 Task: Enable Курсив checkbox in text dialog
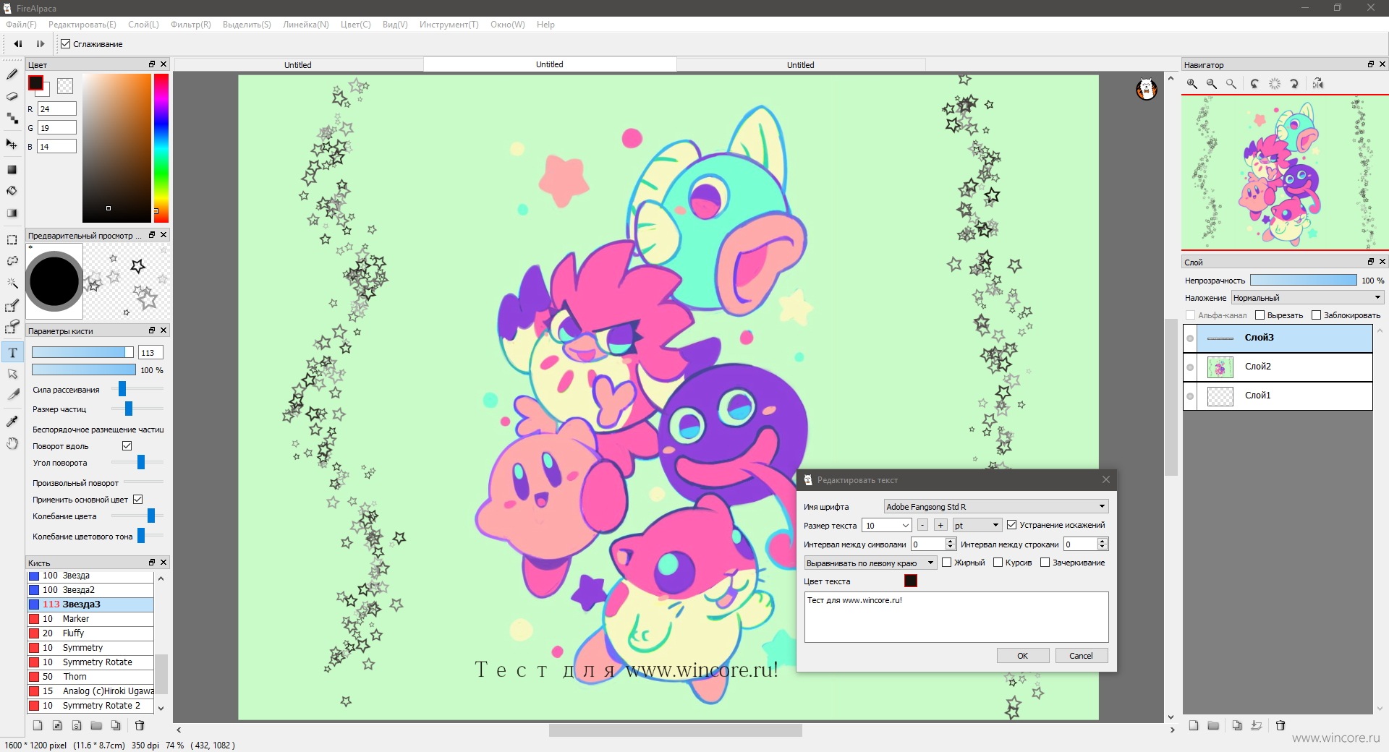(x=998, y=563)
